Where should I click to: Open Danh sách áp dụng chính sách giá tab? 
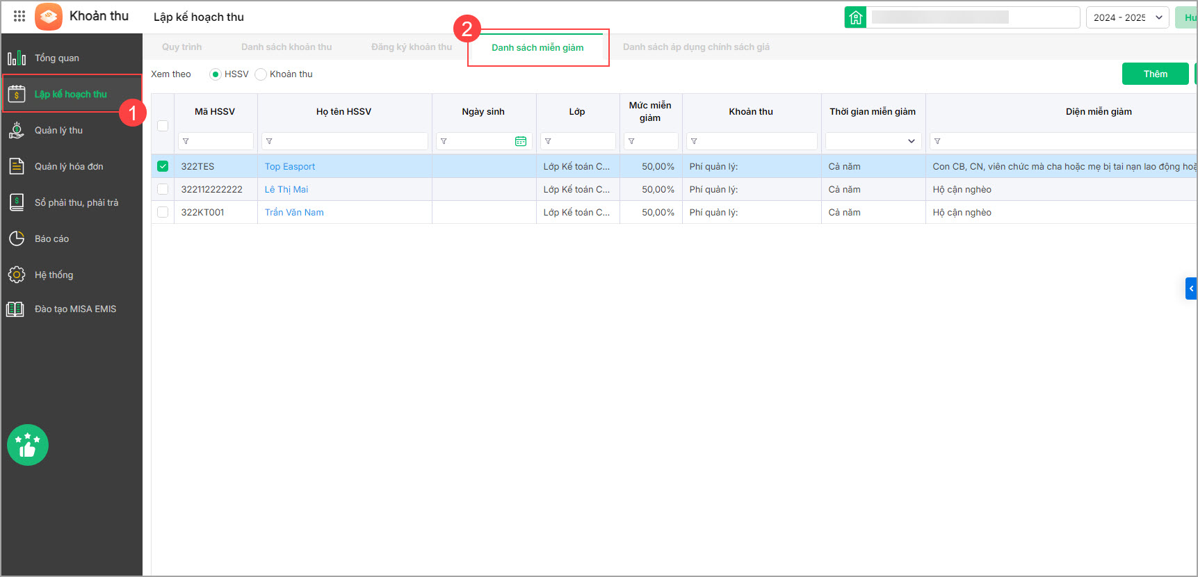(696, 47)
